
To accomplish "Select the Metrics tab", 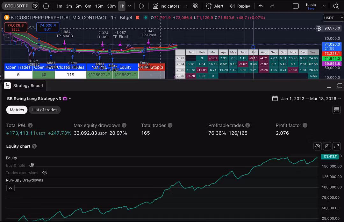I will [17, 110].
